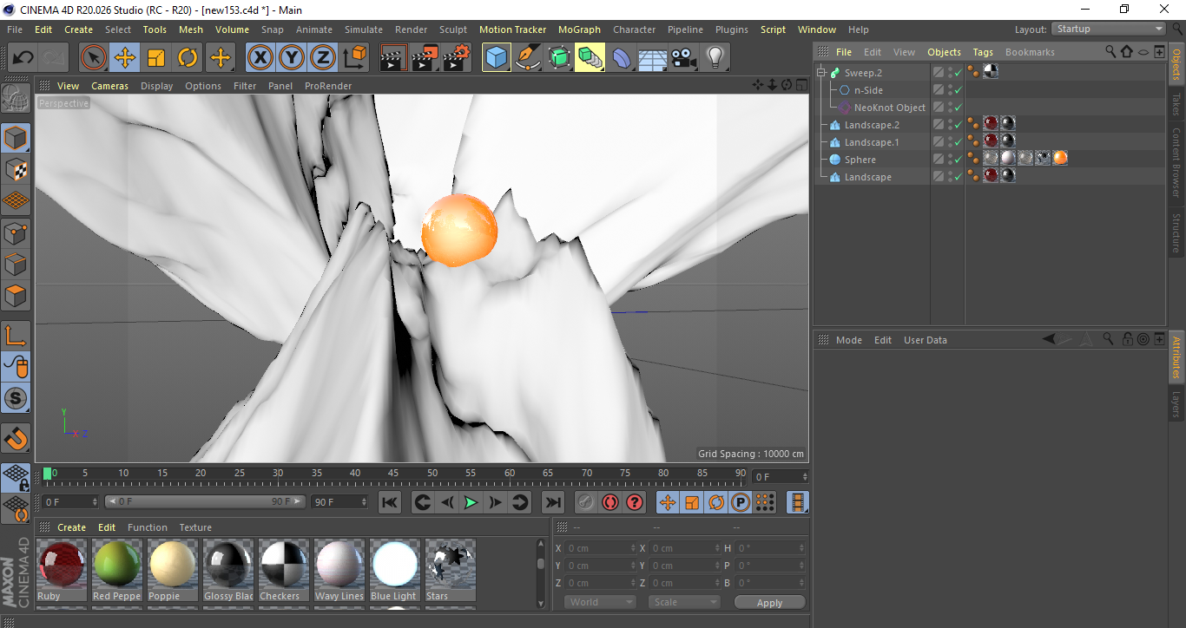Toggle X axis lock
The image size is (1186, 628).
[260, 58]
